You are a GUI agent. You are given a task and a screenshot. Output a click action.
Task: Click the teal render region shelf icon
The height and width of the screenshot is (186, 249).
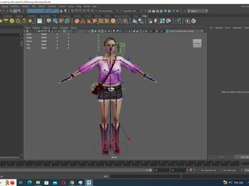[x=178, y=21]
